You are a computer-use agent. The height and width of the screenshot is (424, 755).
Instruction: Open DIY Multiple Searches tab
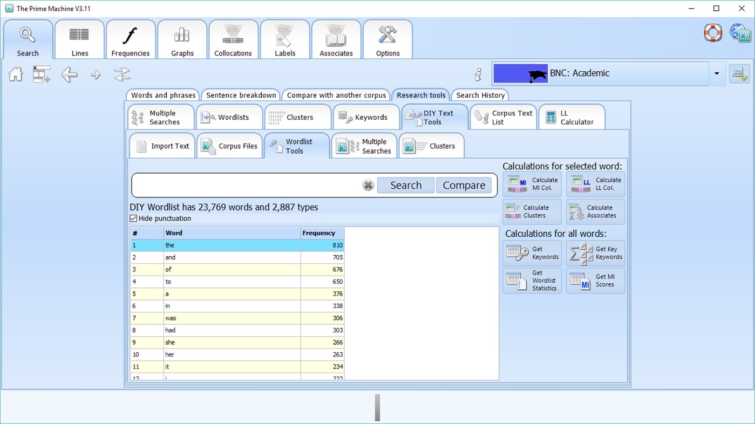pyautogui.click(x=364, y=146)
